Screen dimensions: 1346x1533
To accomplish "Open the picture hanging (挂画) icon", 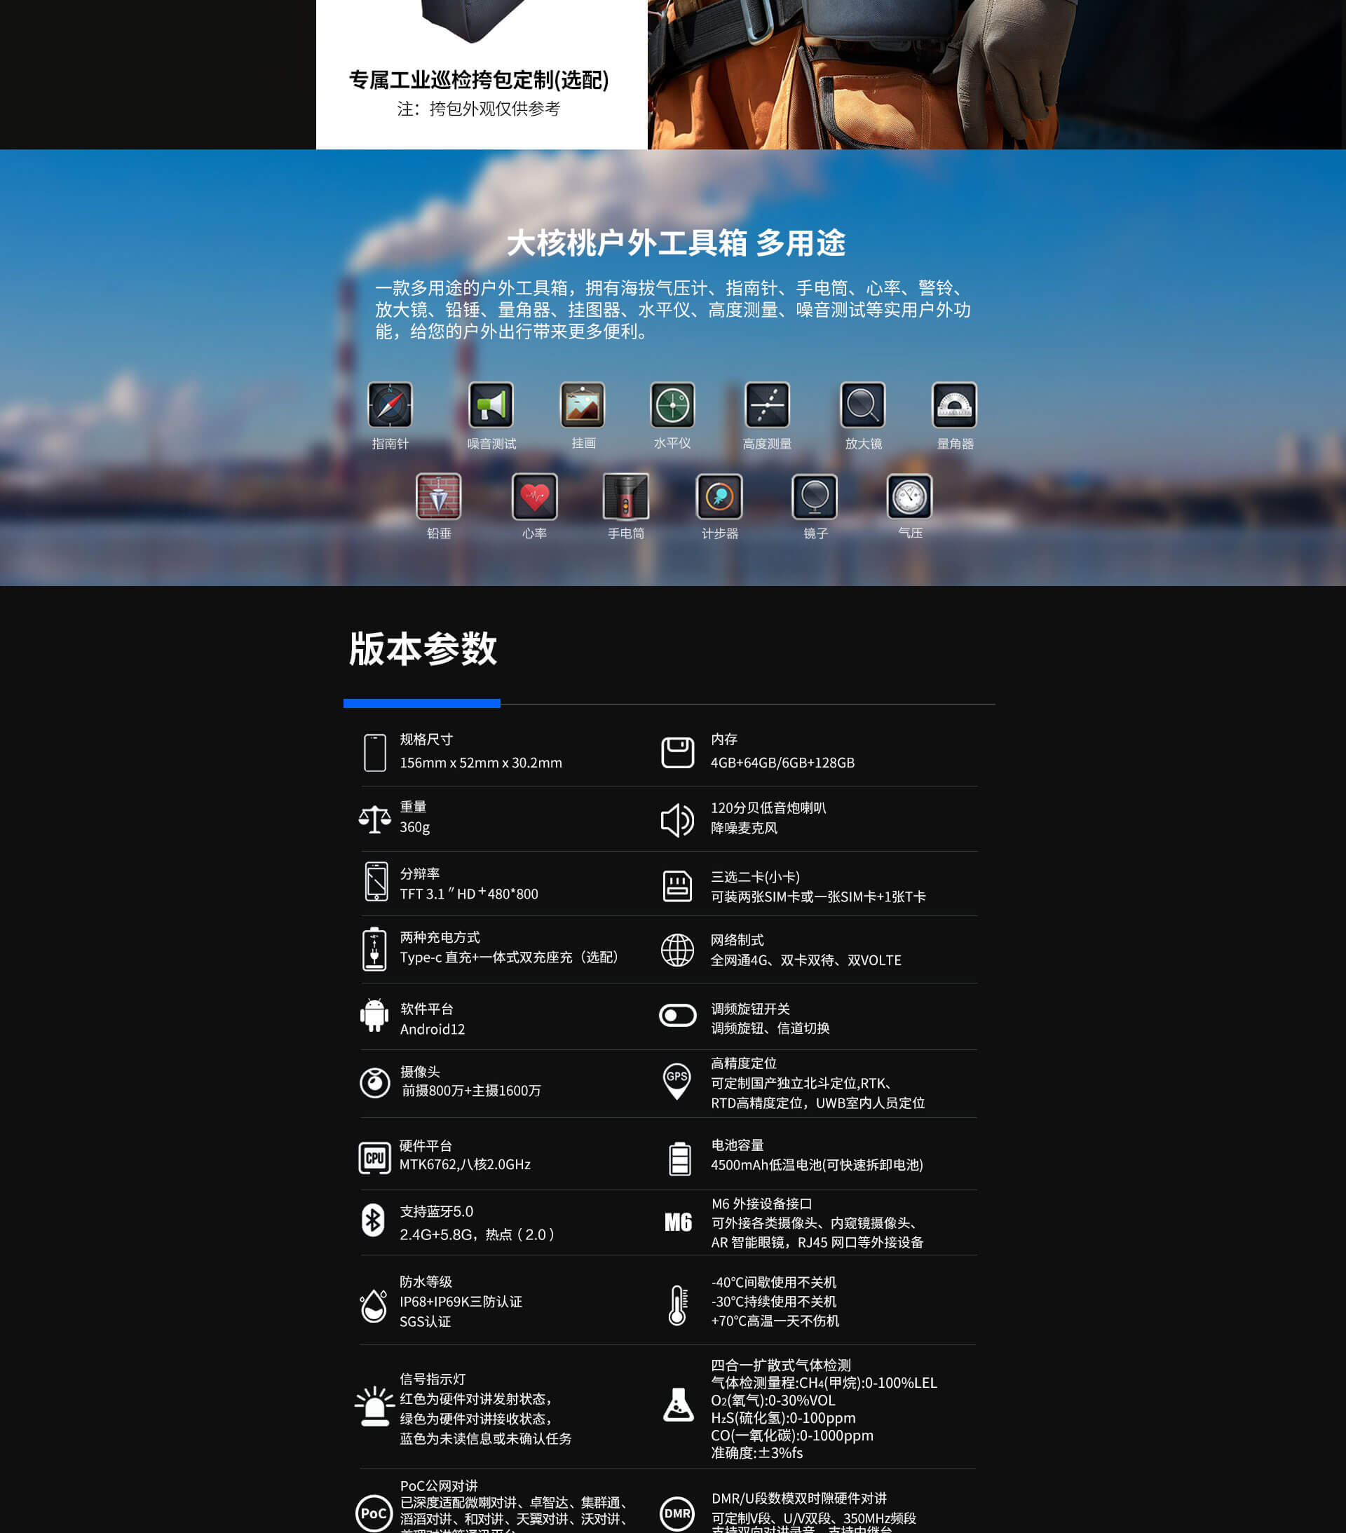I will coord(583,405).
